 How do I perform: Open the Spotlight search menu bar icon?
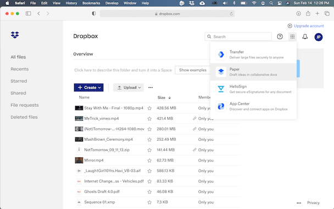[x=271, y=3]
